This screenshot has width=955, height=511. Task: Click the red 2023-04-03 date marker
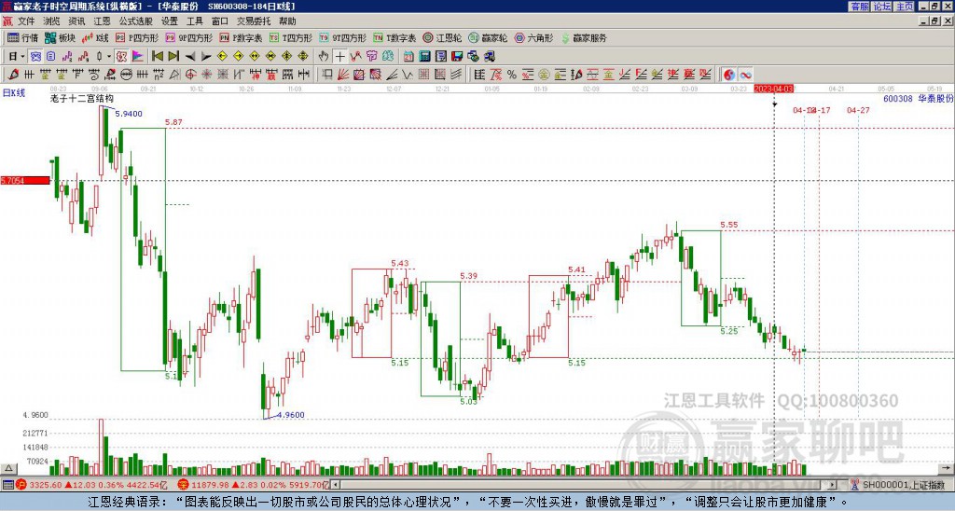tap(773, 89)
